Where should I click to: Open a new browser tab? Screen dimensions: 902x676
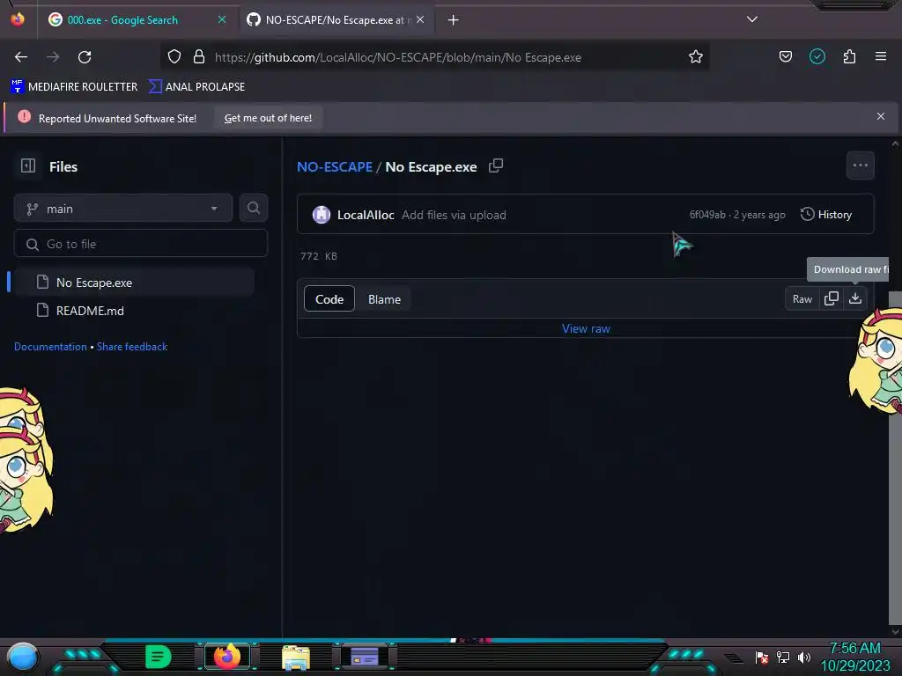pyautogui.click(x=454, y=20)
